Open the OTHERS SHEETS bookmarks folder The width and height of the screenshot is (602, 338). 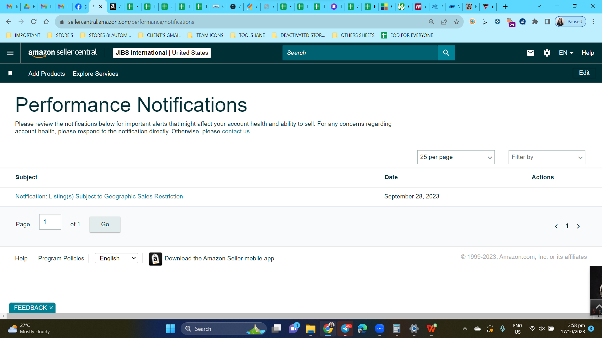click(x=353, y=35)
